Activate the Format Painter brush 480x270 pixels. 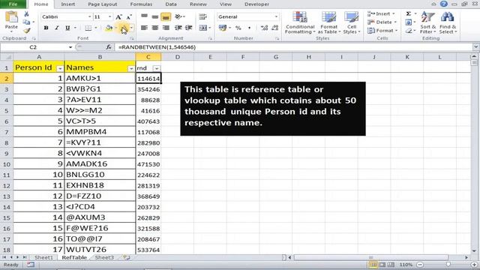pos(27,30)
